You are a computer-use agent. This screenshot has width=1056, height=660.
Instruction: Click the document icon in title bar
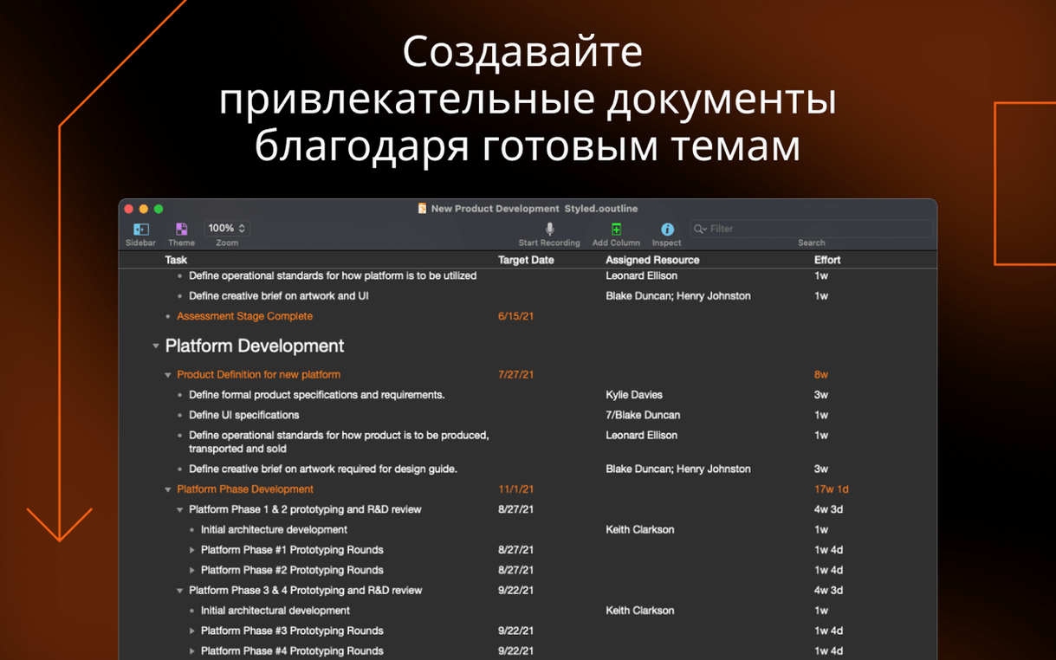pyautogui.click(x=422, y=209)
